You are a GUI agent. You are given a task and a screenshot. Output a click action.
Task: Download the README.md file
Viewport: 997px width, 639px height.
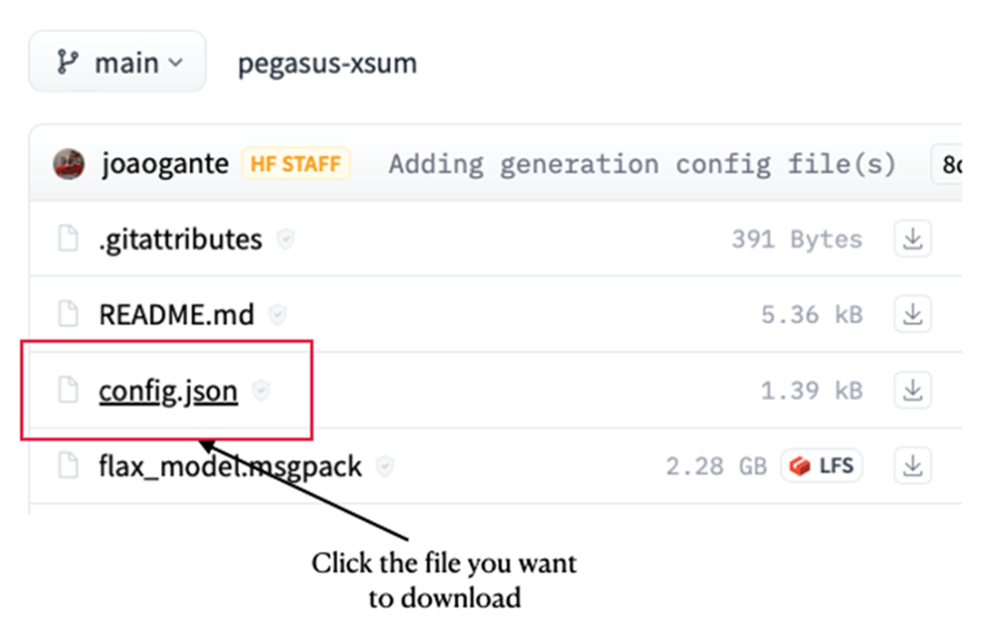pyautogui.click(x=913, y=315)
